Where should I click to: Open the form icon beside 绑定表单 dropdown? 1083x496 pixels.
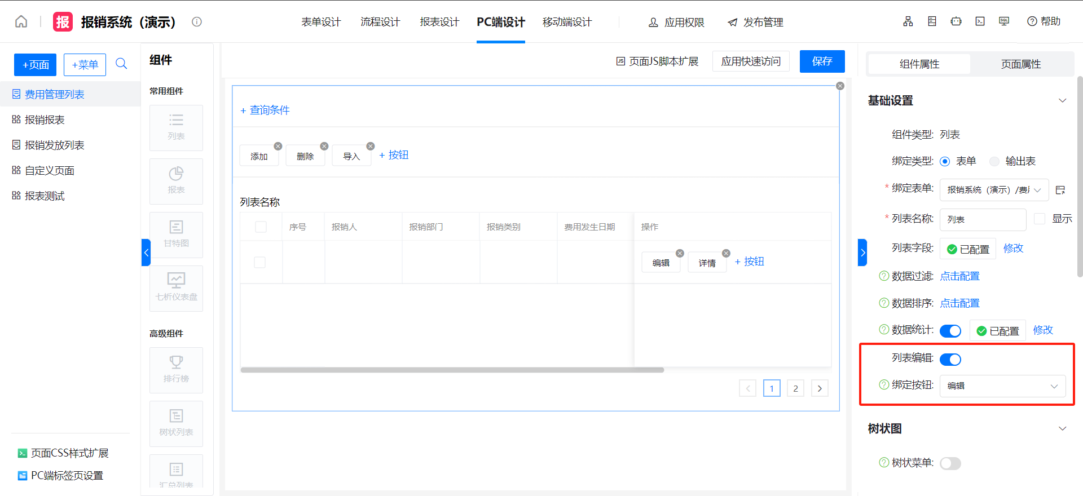coord(1060,190)
